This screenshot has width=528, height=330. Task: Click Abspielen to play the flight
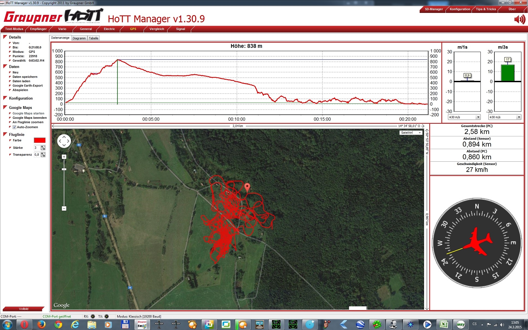pyautogui.click(x=20, y=90)
